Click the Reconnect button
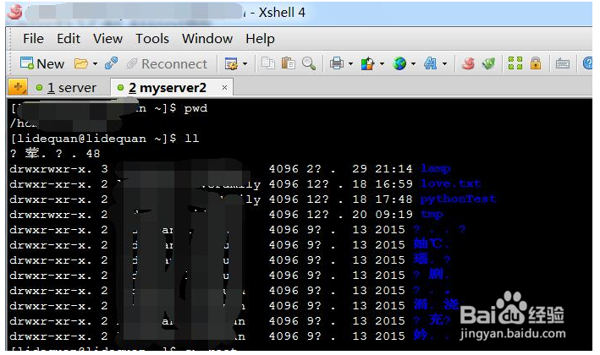 pos(168,63)
